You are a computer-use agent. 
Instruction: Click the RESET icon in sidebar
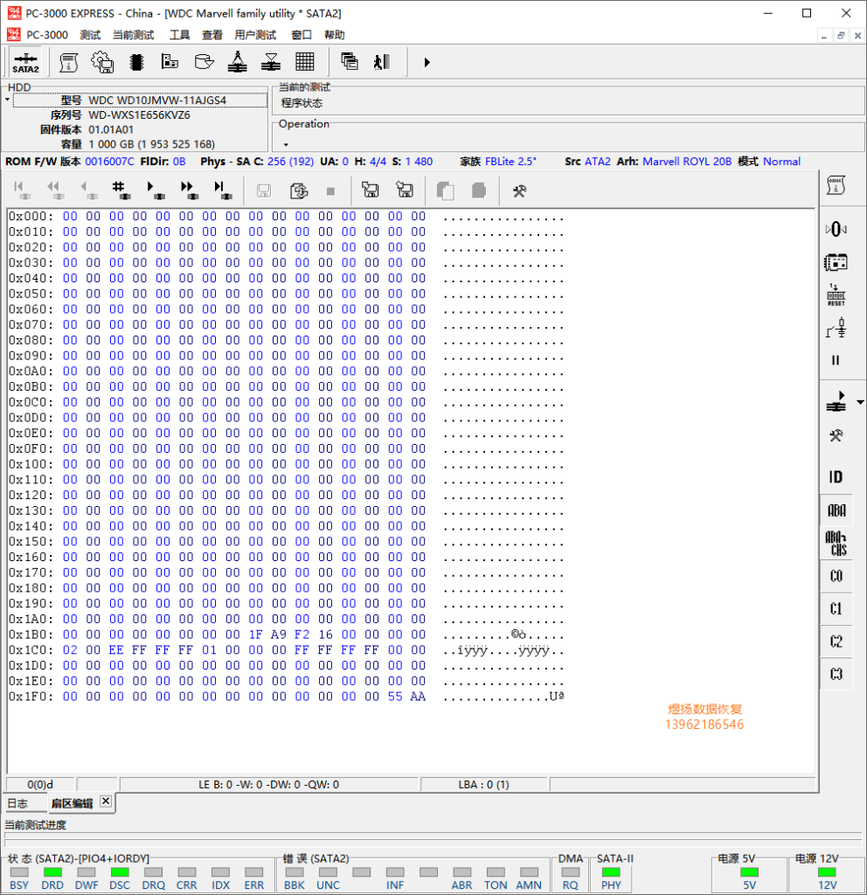(x=836, y=295)
